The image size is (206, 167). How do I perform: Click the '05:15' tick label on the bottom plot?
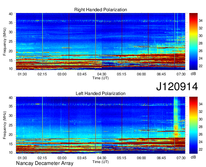point(121,158)
